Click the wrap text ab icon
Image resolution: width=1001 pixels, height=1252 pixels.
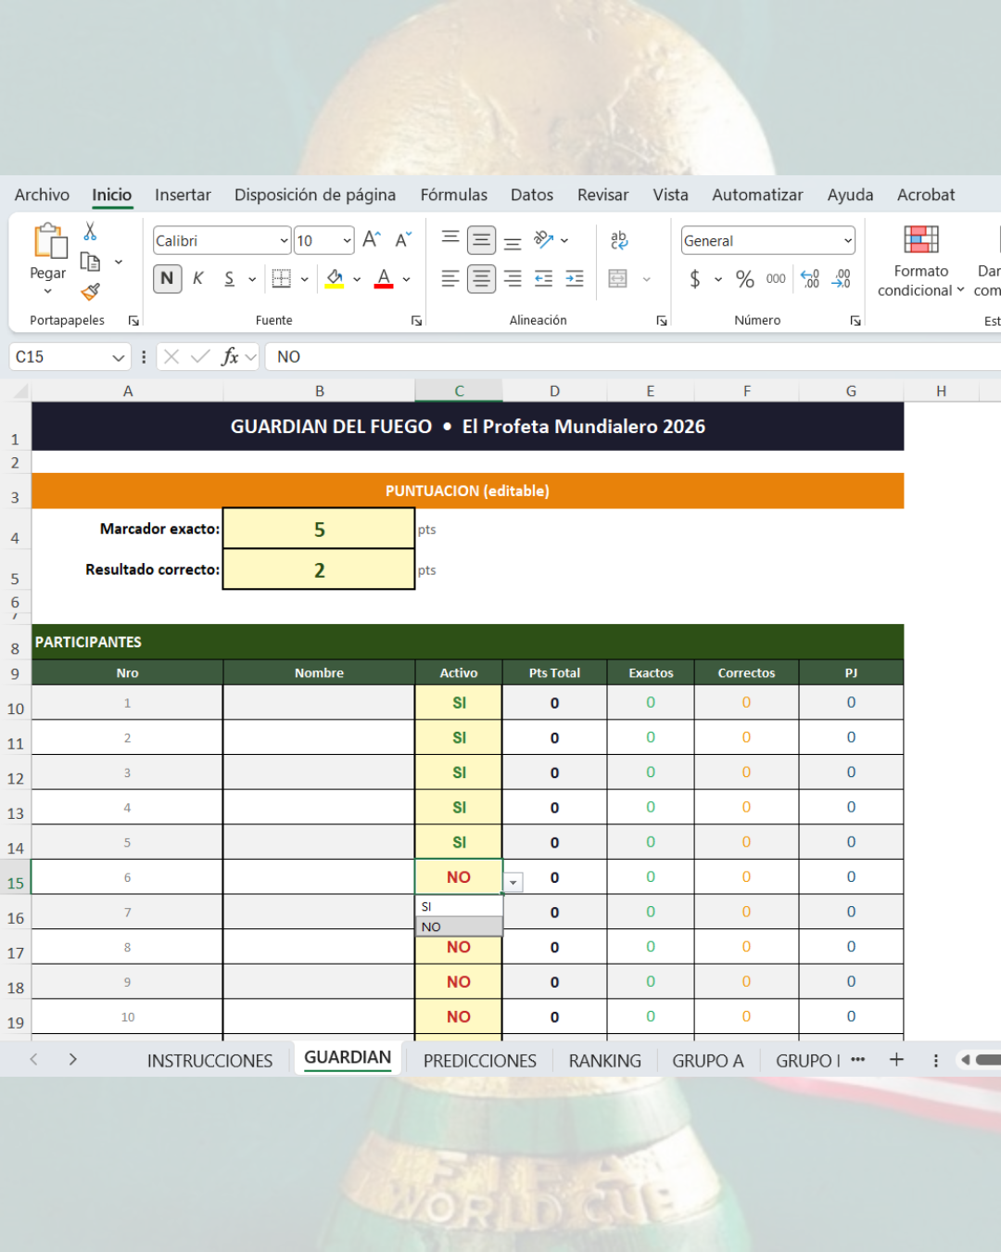[619, 239]
